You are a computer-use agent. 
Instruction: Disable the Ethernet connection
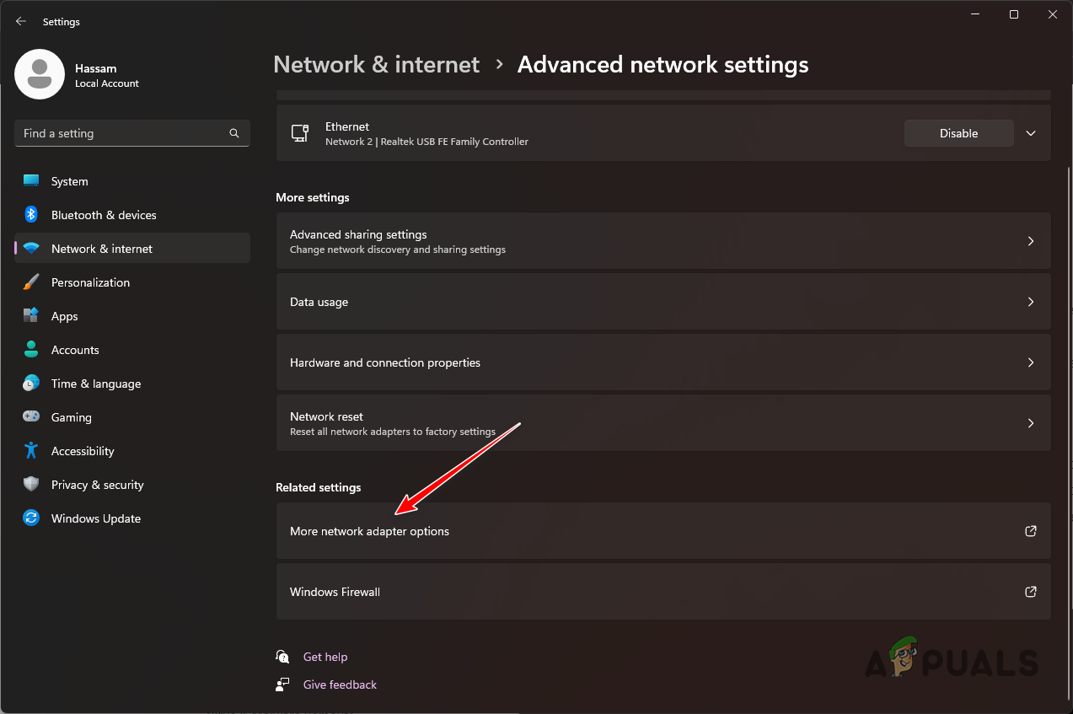coord(958,132)
